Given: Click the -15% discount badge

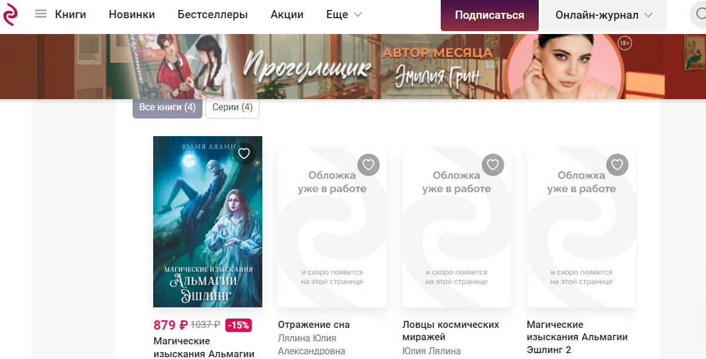Looking at the screenshot, I should click(x=238, y=325).
